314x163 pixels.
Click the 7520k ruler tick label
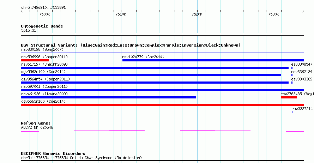(197, 14)
